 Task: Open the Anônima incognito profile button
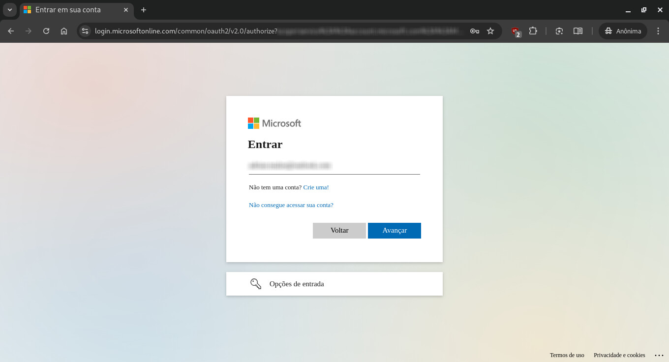coord(623,31)
